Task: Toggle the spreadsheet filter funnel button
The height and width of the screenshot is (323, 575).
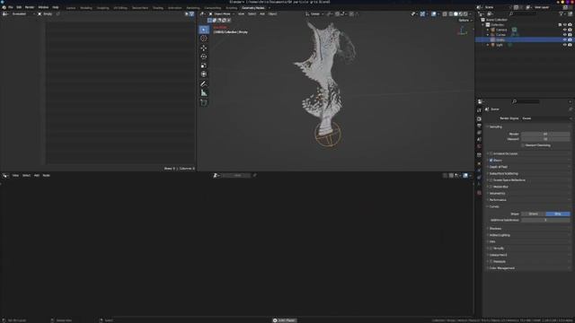Action: pos(191,14)
